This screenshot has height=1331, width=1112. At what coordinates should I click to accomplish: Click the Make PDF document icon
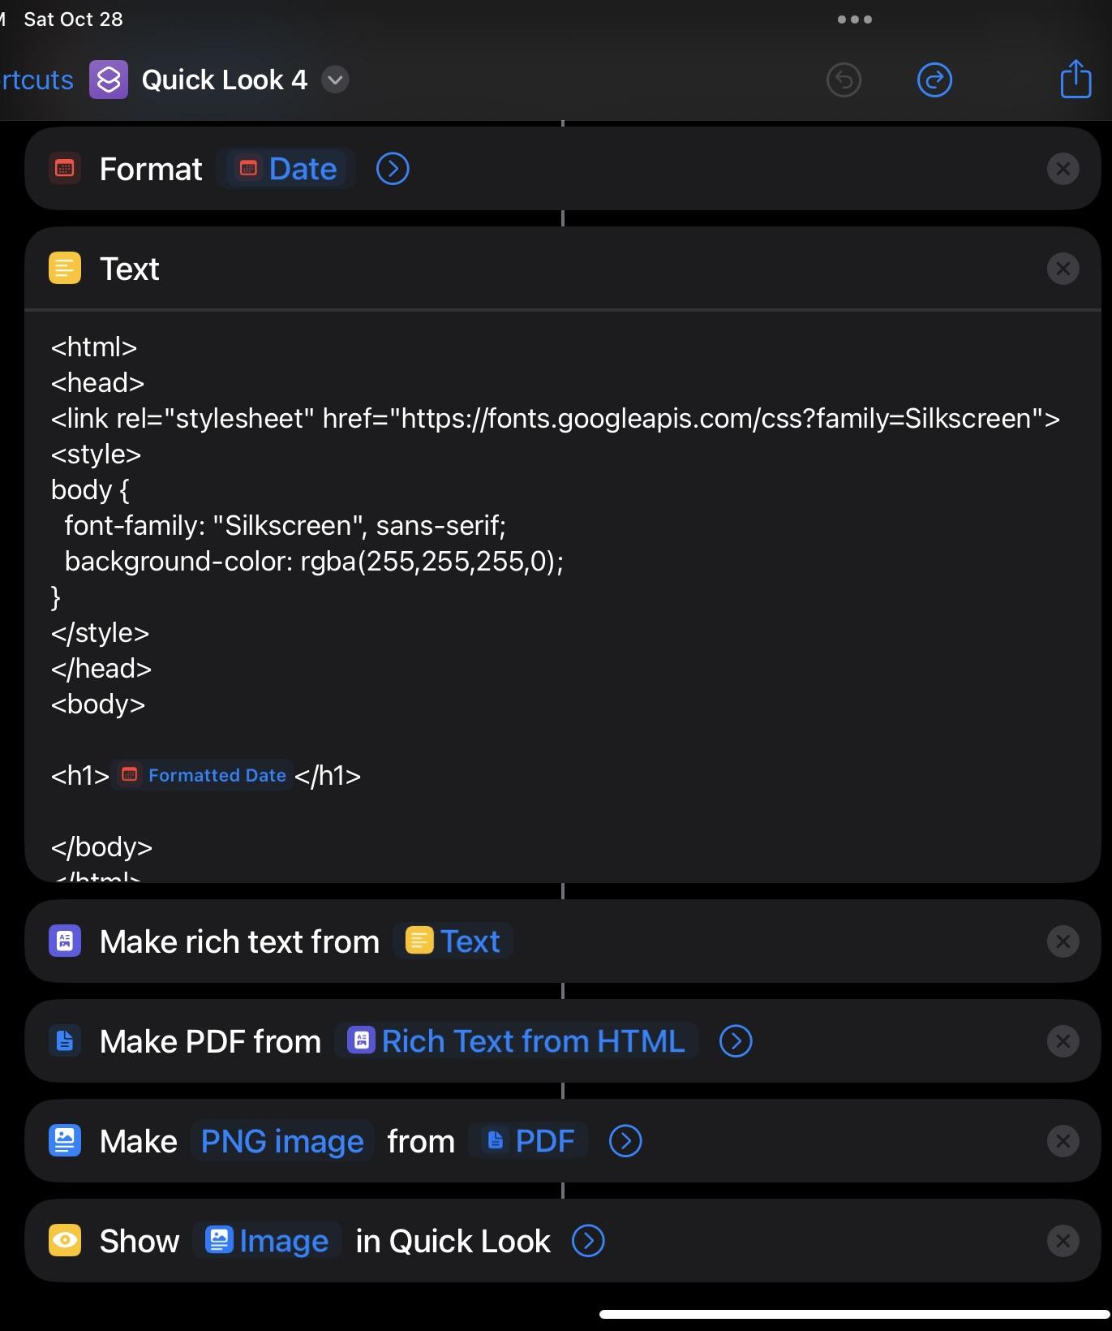tap(65, 1041)
